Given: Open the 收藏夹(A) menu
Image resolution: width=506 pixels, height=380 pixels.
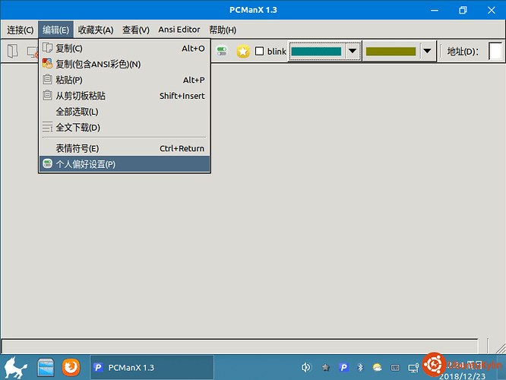Looking at the screenshot, I should [x=96, y=30].
